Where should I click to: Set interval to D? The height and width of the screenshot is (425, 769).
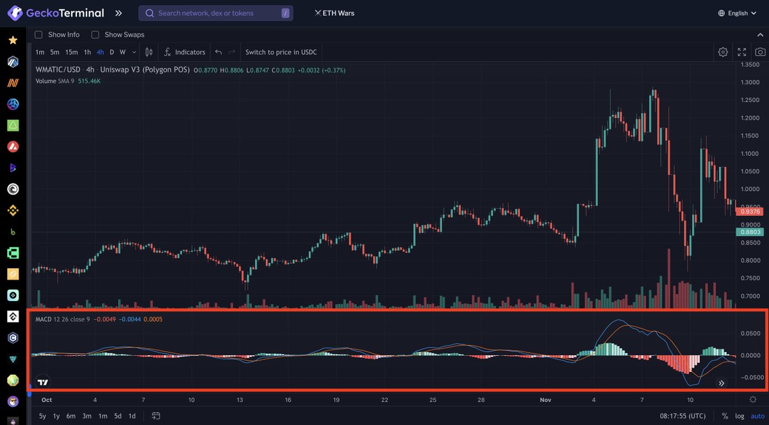112,52
